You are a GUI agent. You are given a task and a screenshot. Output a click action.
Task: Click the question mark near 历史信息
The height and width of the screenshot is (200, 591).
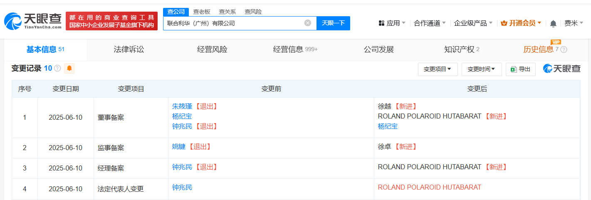(564, 49)
